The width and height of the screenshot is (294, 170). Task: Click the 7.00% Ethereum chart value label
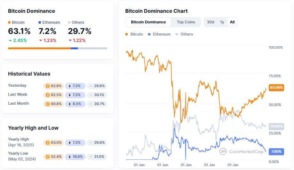pos(276,151)
